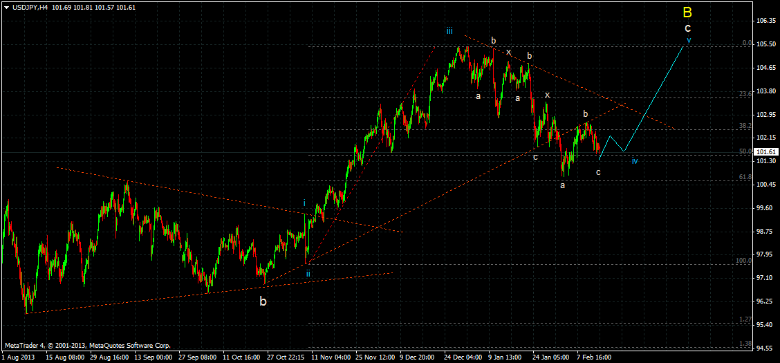Viewport: 780px width, 363px height.
Task: Click the 11 Oct 16:00 time label
Action: [x=240, y=357]
